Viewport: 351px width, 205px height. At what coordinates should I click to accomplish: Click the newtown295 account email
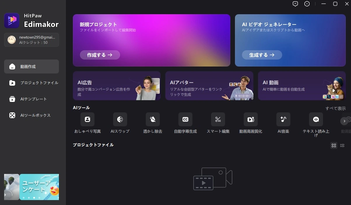tap(37, 37)
